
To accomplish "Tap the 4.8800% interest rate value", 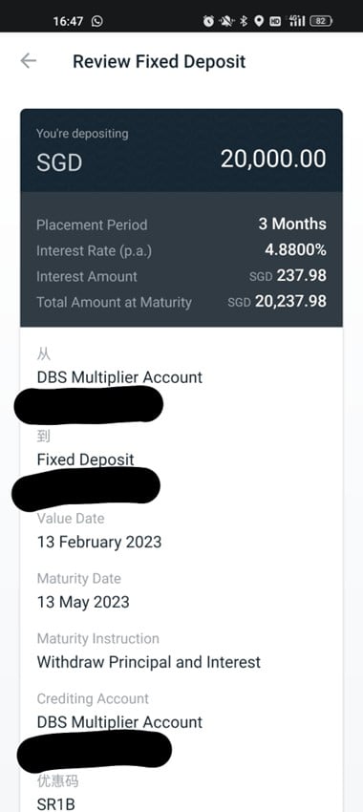I will click(296, 250).
